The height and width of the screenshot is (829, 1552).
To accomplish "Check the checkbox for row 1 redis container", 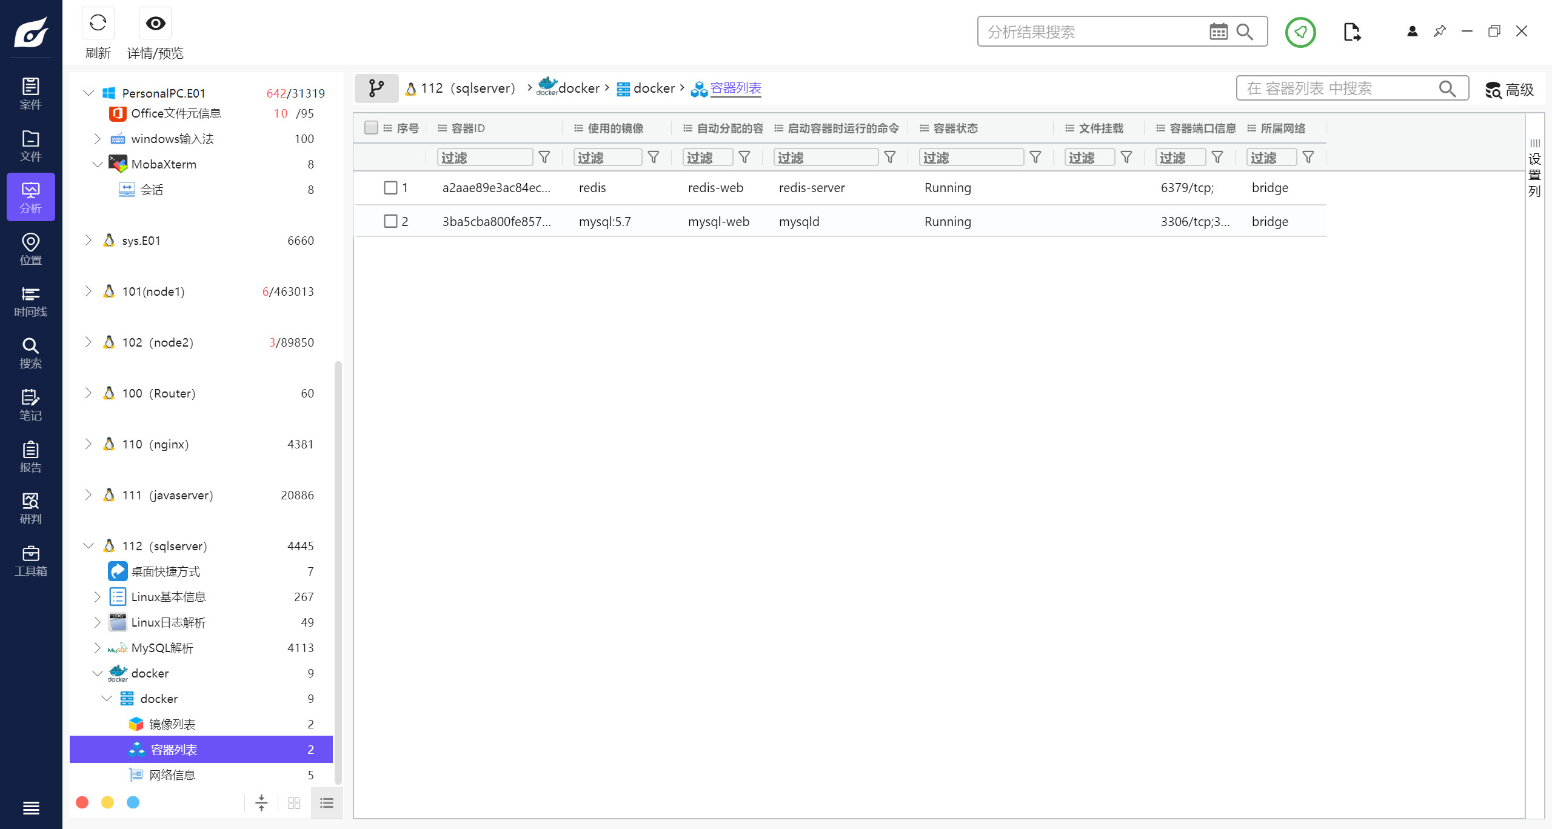I will click(x=390, y=188).
